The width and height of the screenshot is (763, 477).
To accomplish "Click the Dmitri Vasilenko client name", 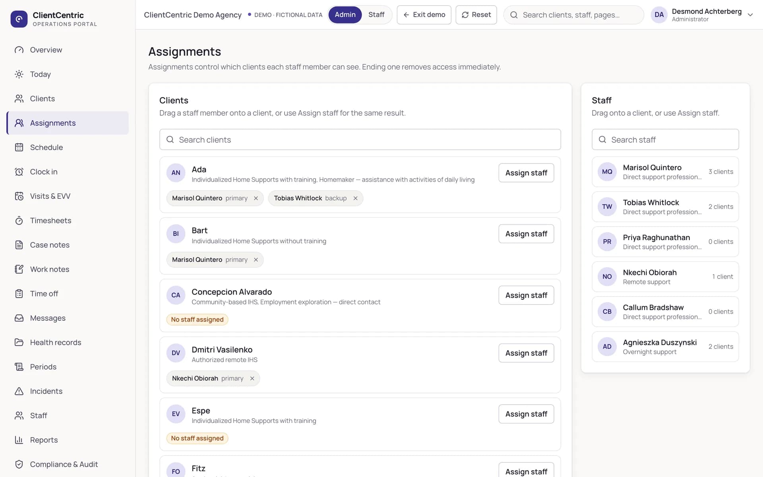I will [222, 350].
